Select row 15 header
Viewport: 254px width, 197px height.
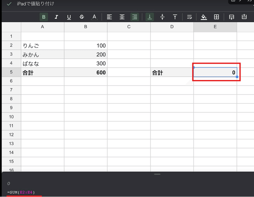[x=11, y=161]
